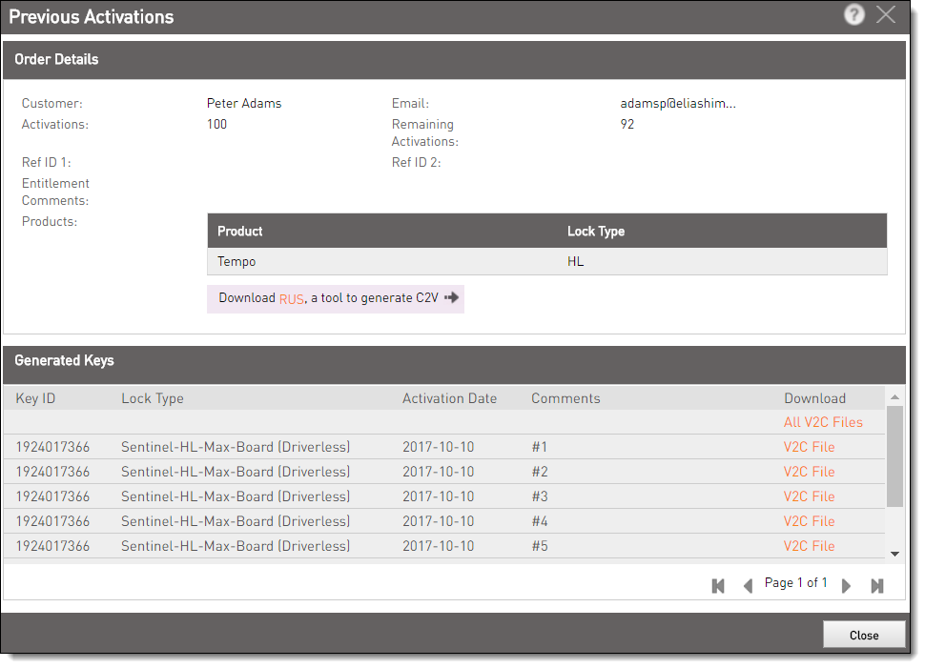Image resolution: width=925 pixels, height=668 pixels.
Task: Click the keys list scrollbar thumb
Action: pyautogui.click(x=894, y=456)
